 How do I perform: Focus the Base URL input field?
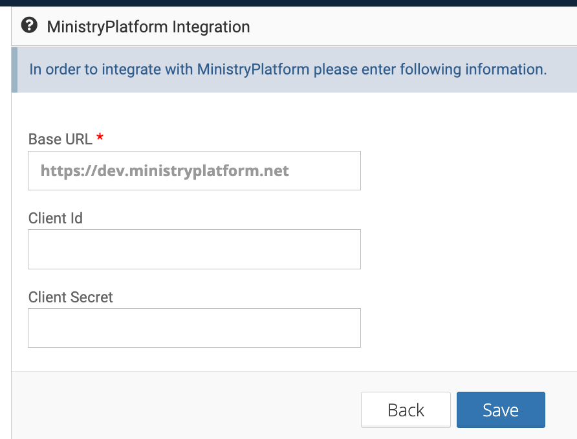coord(194,171)
